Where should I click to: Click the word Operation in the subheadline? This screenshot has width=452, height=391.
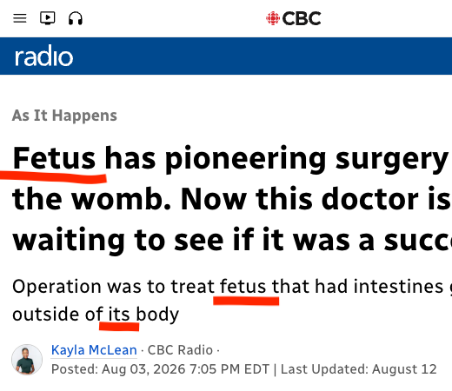pyautogui.click(x=56, y=287)
